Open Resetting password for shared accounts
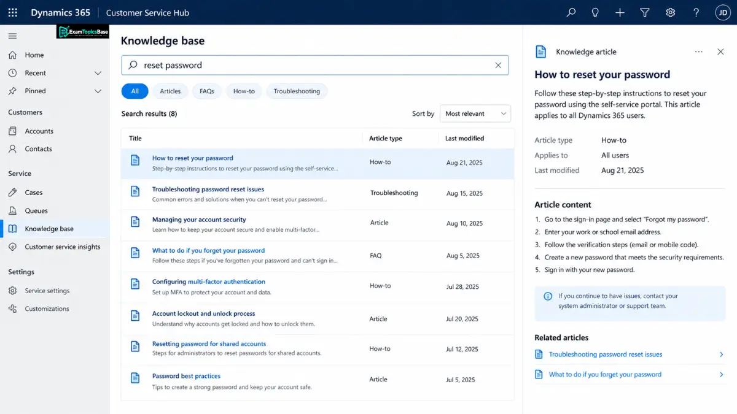 click(209, 344)
